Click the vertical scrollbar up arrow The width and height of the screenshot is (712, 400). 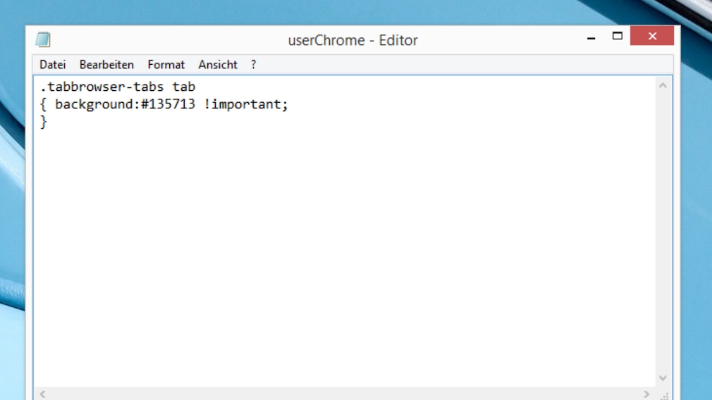663,86
